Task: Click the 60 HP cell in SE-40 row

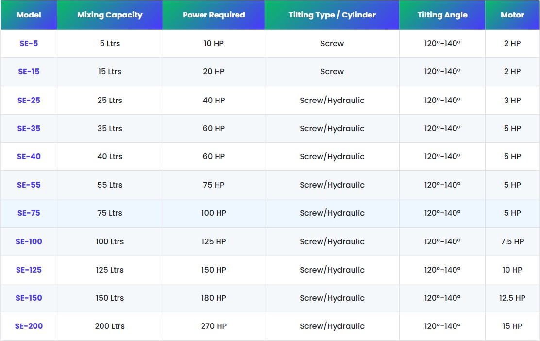Action: 214,157
